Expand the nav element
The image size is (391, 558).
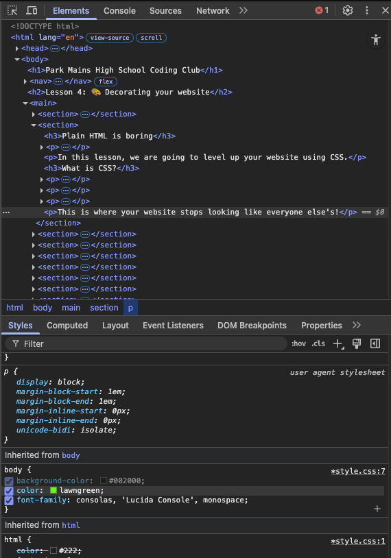(x=25, y=82)
